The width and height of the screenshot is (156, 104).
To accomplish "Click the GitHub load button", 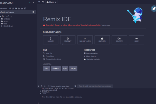I will click(x=56, y=69).
